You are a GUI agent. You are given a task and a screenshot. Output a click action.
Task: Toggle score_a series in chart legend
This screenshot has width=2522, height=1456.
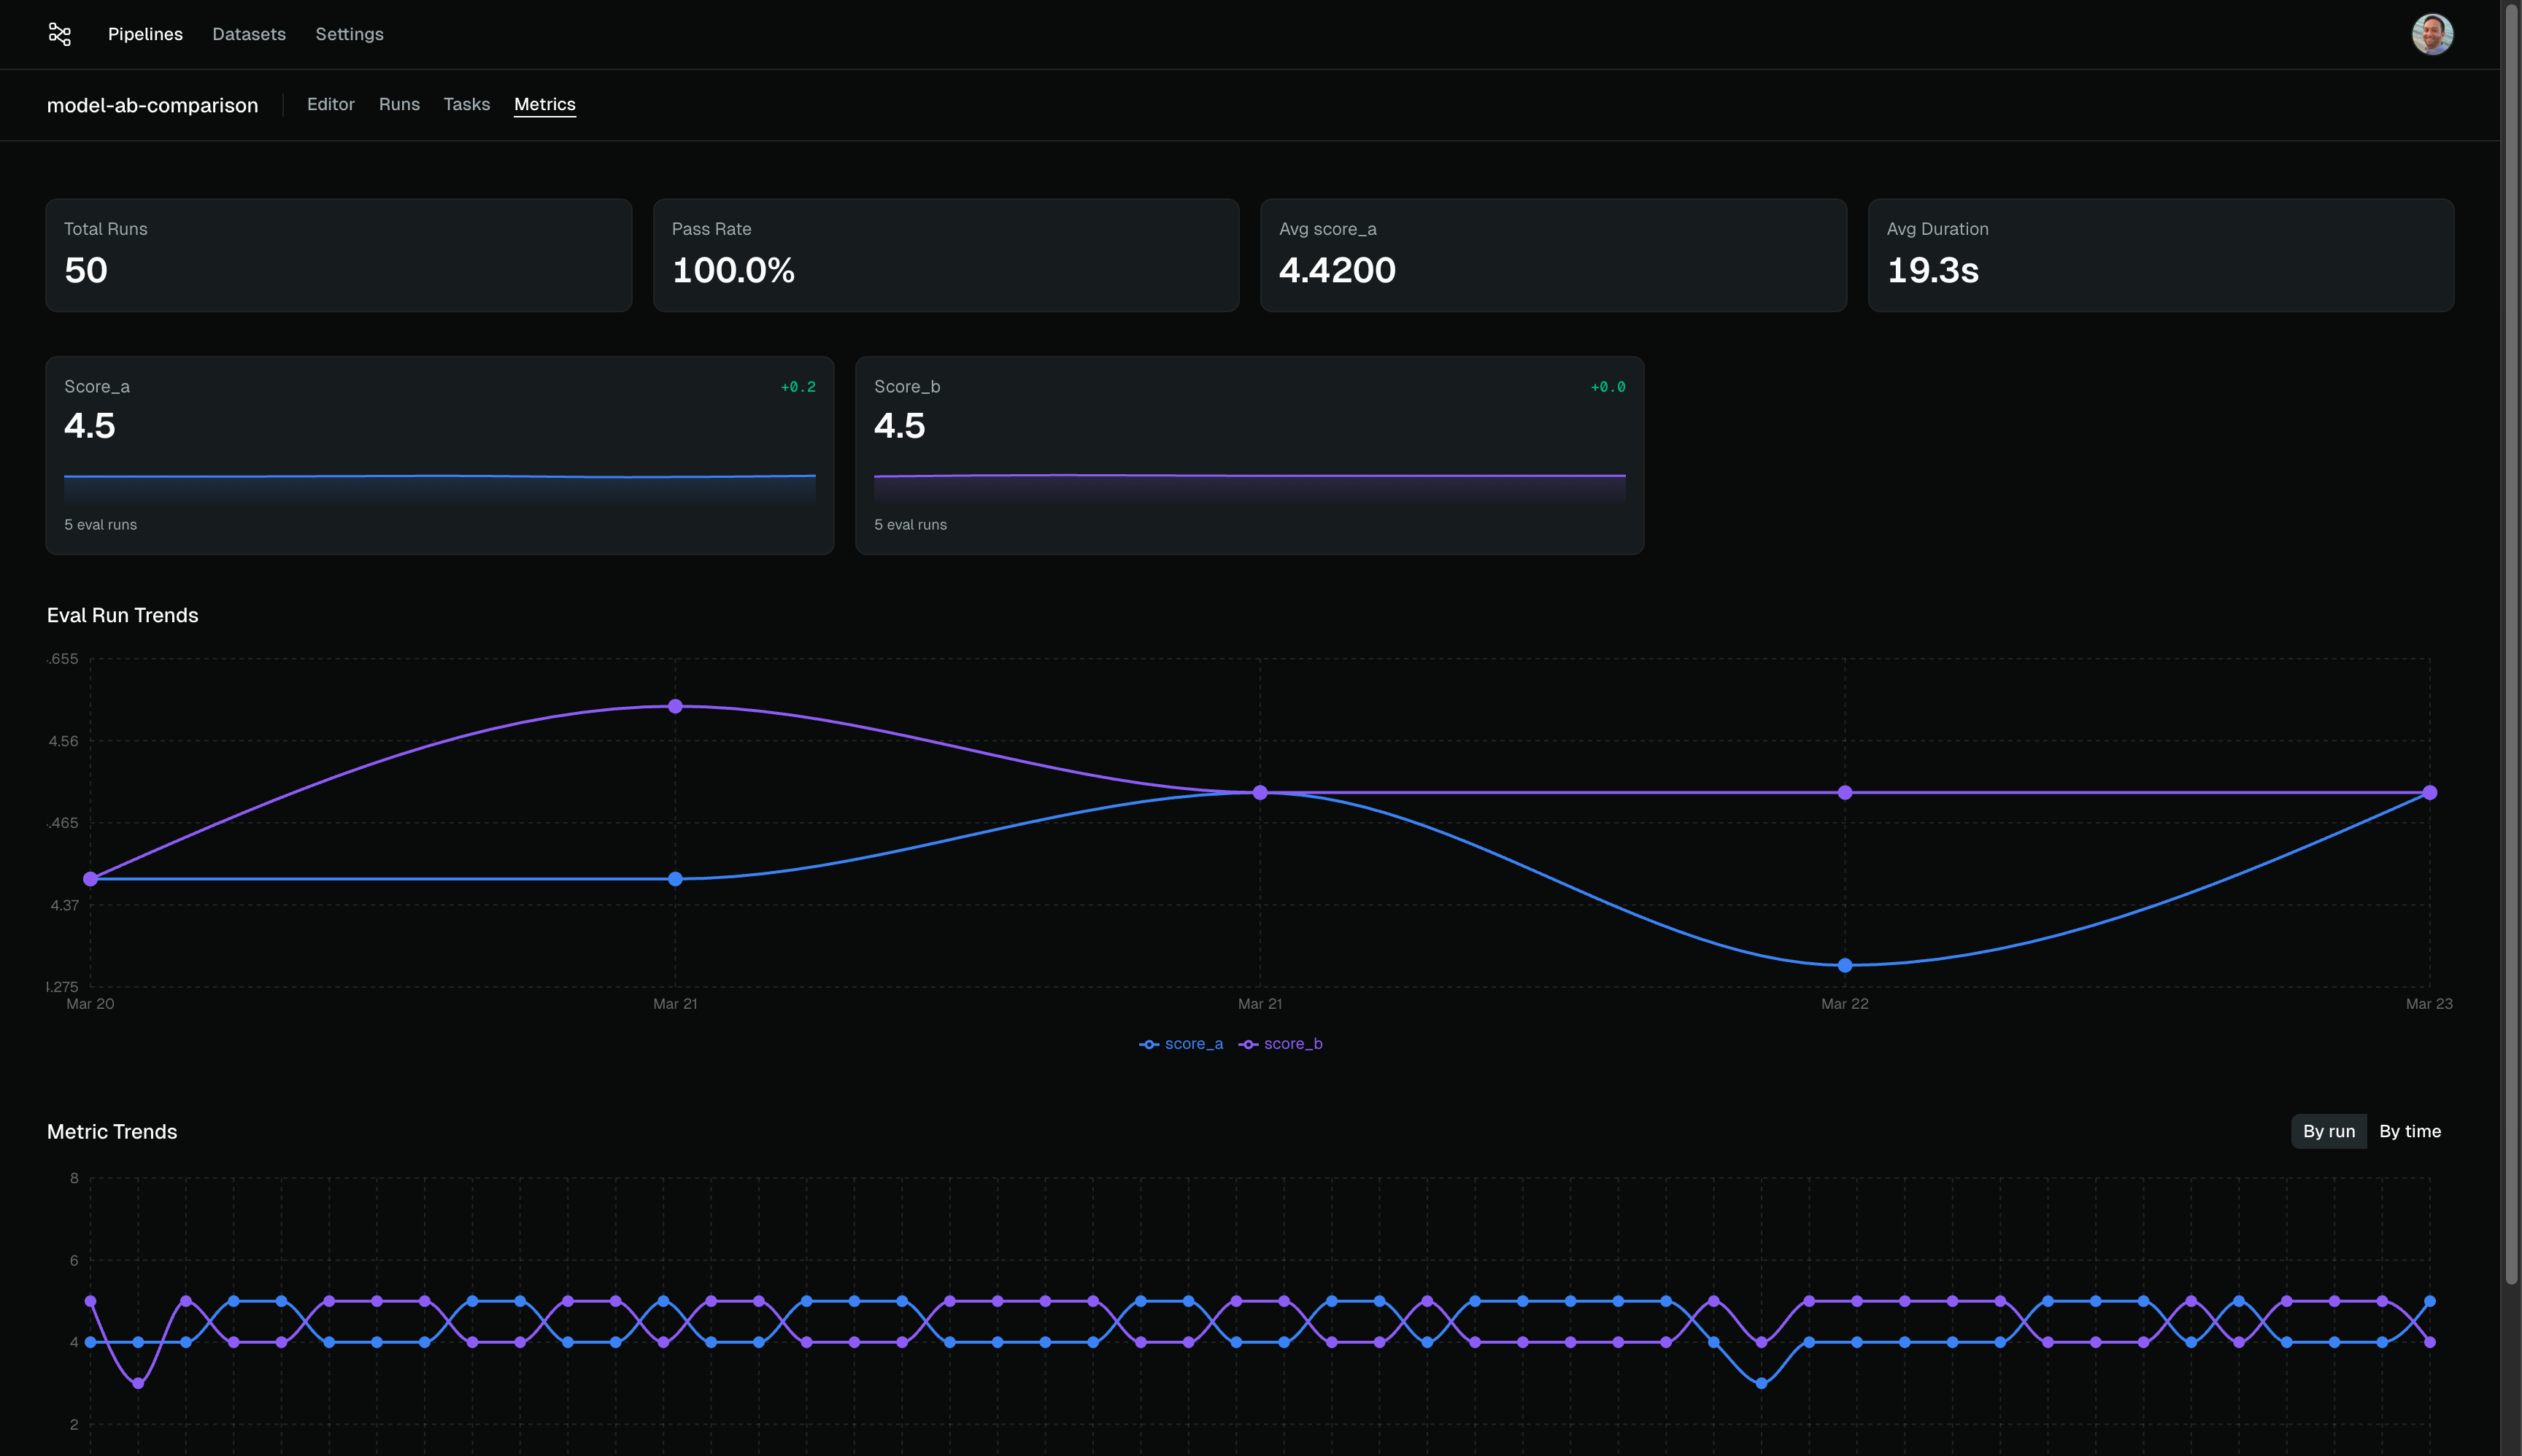(x=1181, y=1044)
